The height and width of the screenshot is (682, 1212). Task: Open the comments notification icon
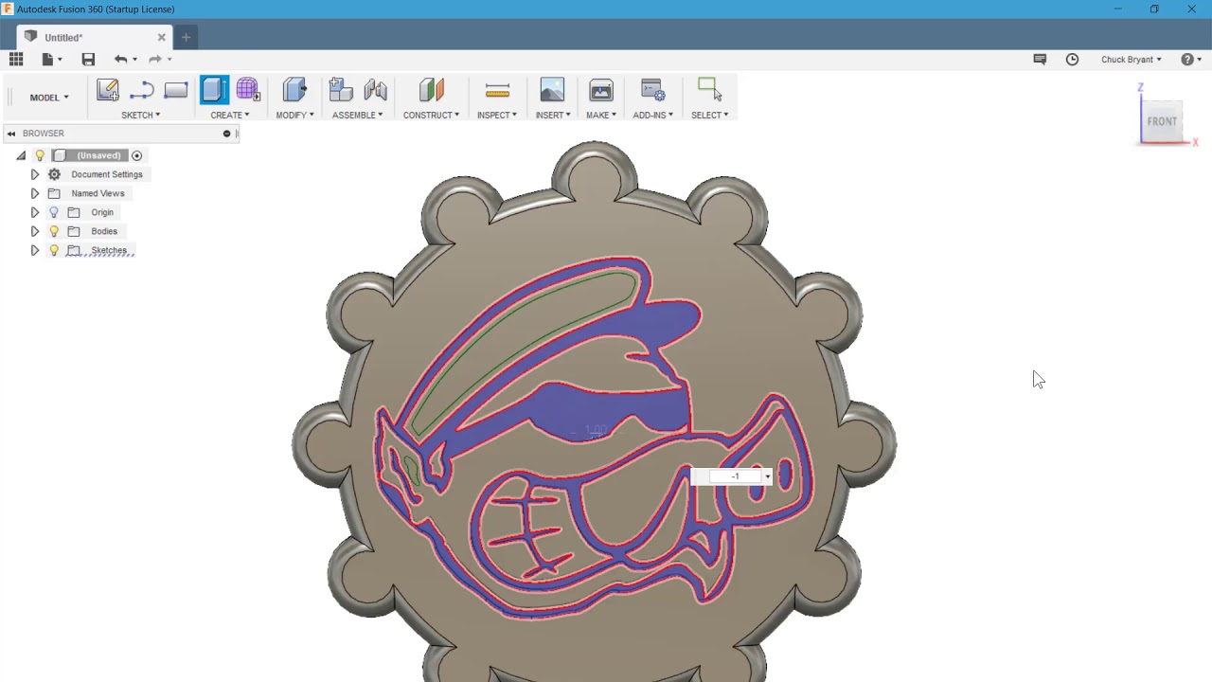coord(1040,59)
